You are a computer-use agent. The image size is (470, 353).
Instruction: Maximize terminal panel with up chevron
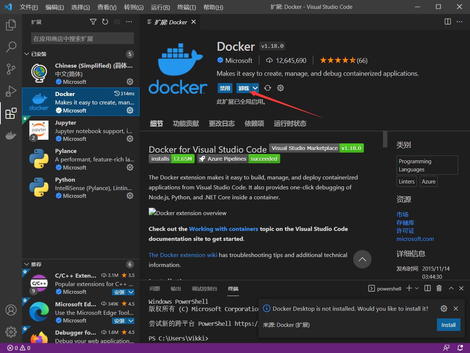(x=451, y=288)
